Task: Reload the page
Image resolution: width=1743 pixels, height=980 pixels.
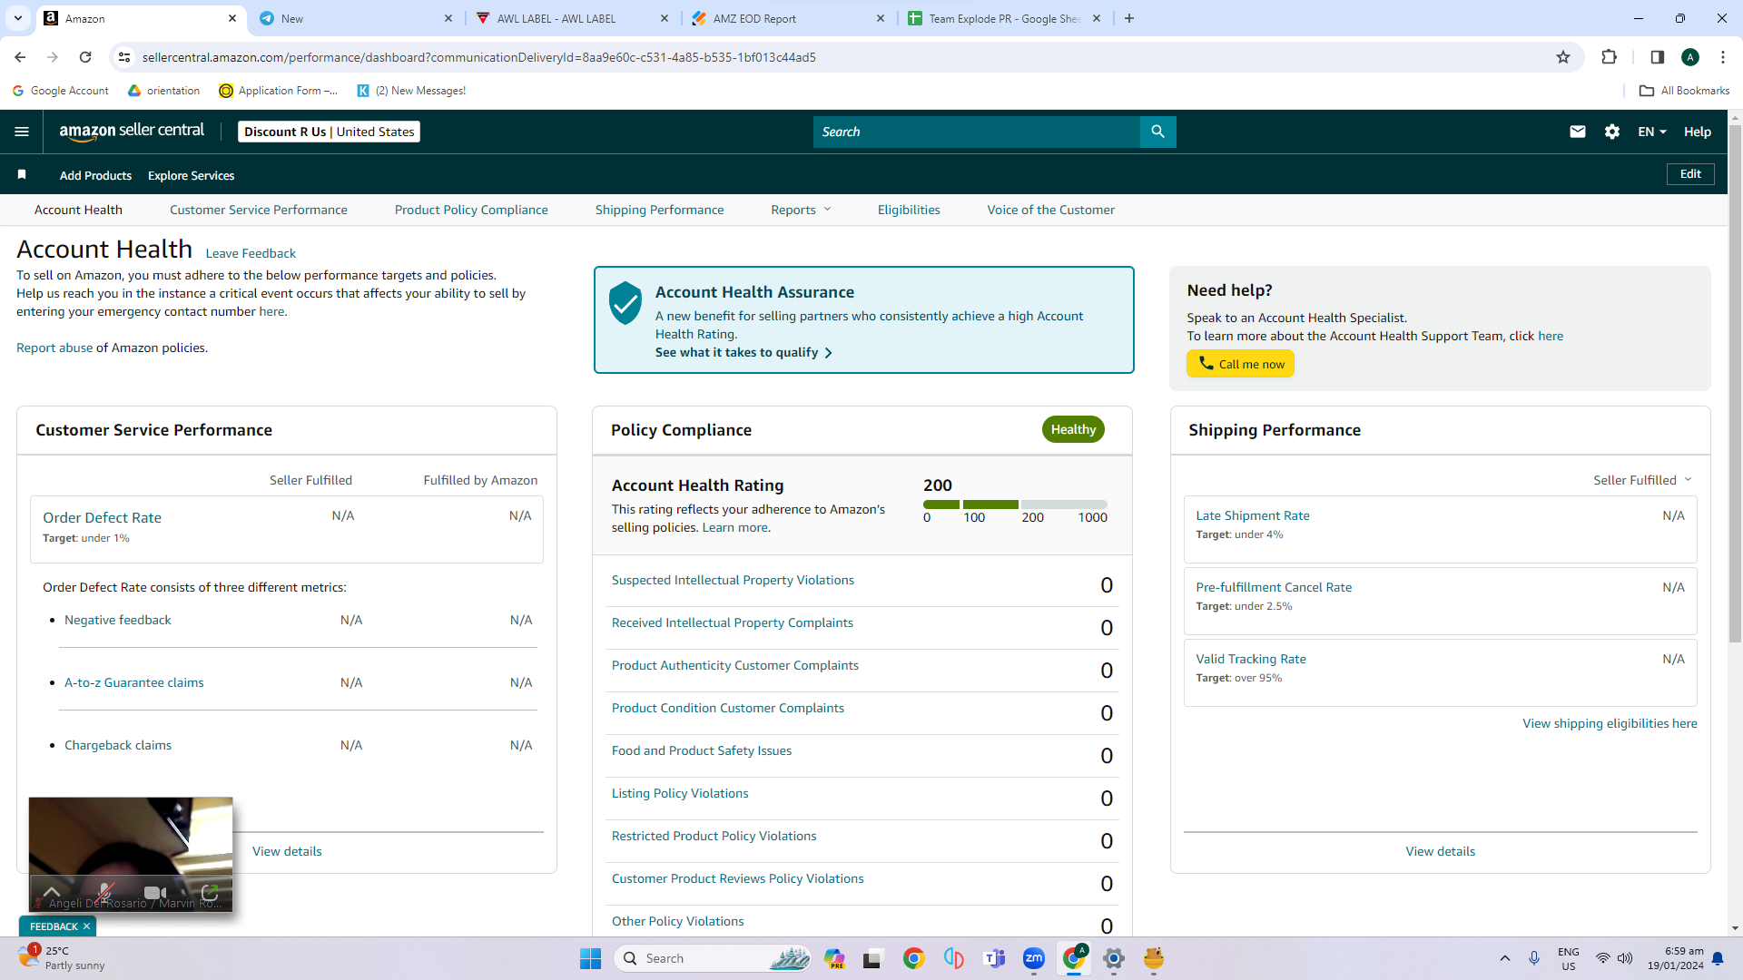Action: (x=85, y=57)
